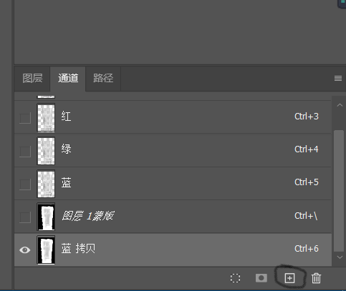
Task: Click the scrollbar up arrow
Action: click(x=340, y=105)
